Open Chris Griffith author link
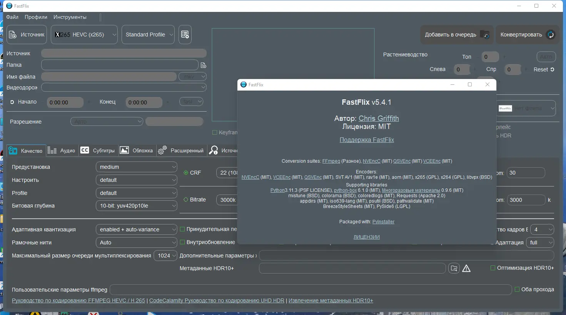The width and height of the screenshot is (566, 315). tap(379, 118)
